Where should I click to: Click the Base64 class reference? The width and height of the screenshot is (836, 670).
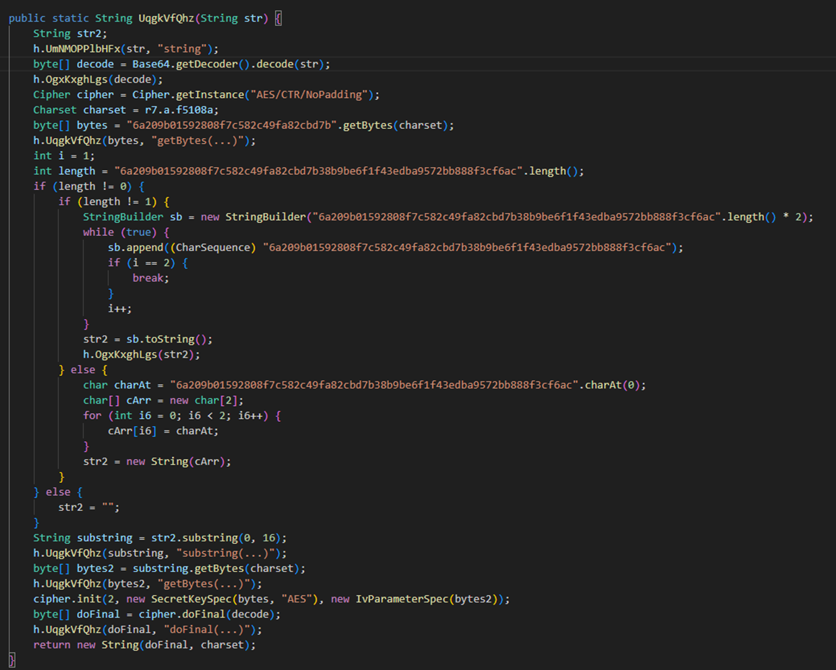pyautogui.click(x=151, y=64)
